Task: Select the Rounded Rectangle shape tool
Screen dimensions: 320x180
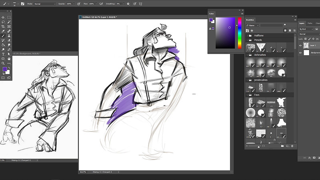Action: point(3,59)
